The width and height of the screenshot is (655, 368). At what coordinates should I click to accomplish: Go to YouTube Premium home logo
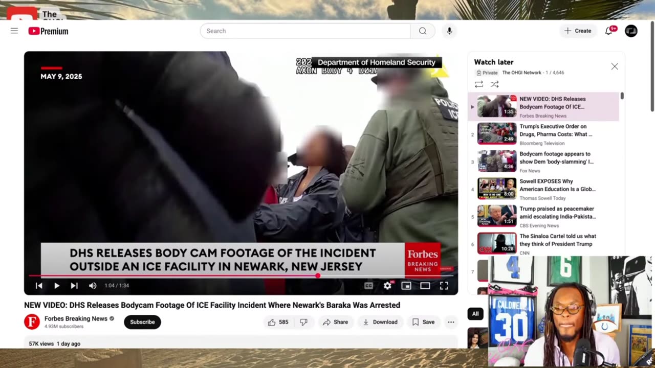click(49, 31)
